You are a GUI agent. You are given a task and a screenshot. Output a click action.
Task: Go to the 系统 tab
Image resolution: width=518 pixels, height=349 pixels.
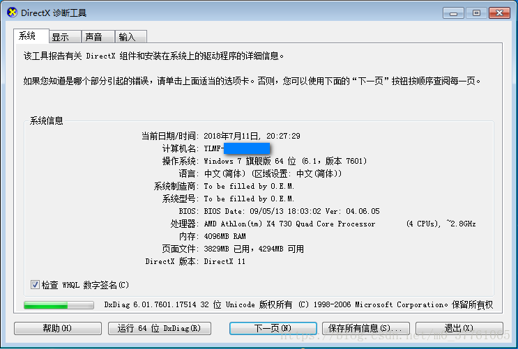pyautogui.click(x=31, y=36)
